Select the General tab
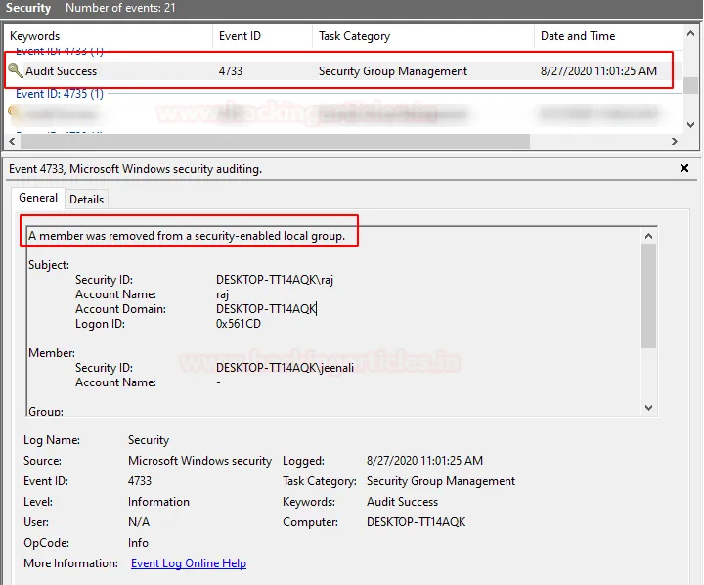This screenshot has width=704, height=585. point(39,198)
